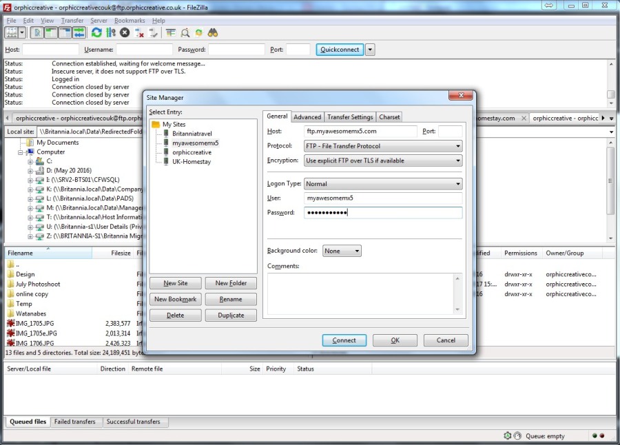Open the Protocol dropdown
The height and width of the screenshot is (445, 620).
pyautogui.click(x=383, y=146)
